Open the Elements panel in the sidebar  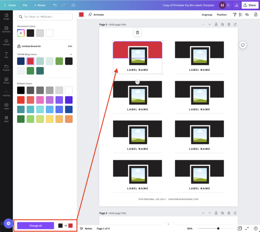click(6, 30)
